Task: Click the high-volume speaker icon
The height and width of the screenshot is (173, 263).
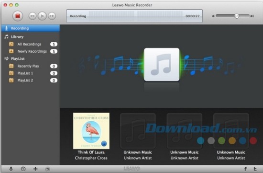Action: 252,16
